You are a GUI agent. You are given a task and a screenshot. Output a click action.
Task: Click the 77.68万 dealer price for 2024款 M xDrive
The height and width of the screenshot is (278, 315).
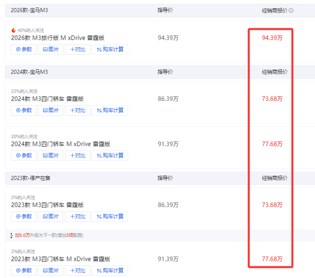point(272,144)
